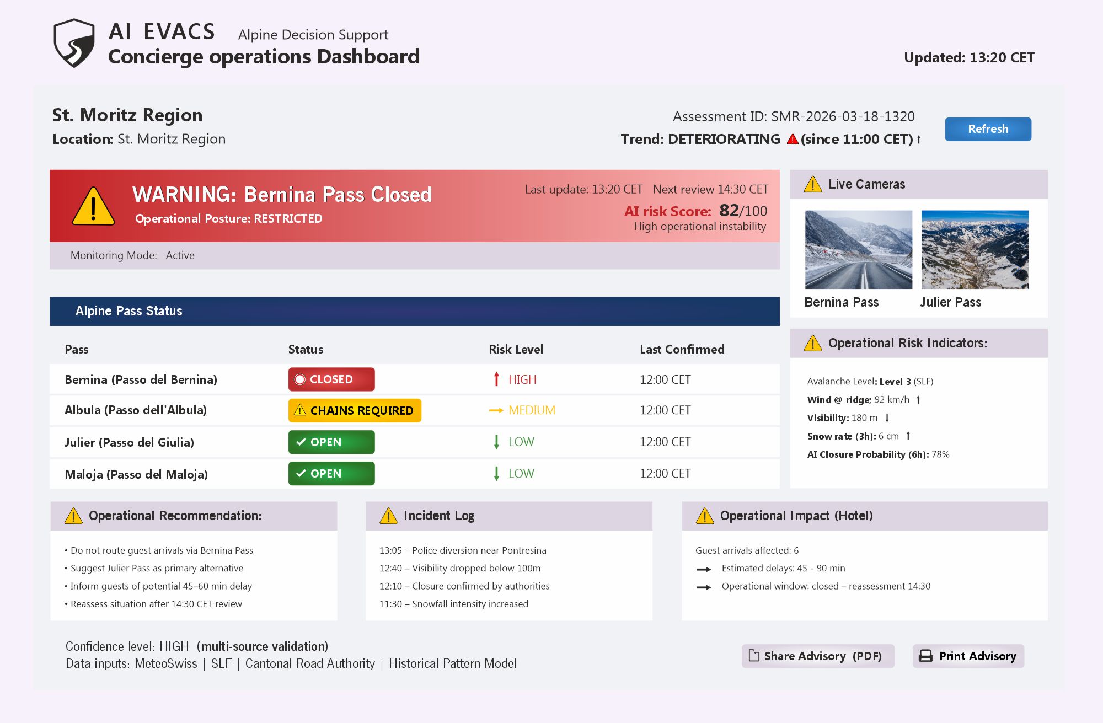Screen dimensions: 1103x723
Task: Click Historical Pattern Model data input
Action: [x=453, y=663]
